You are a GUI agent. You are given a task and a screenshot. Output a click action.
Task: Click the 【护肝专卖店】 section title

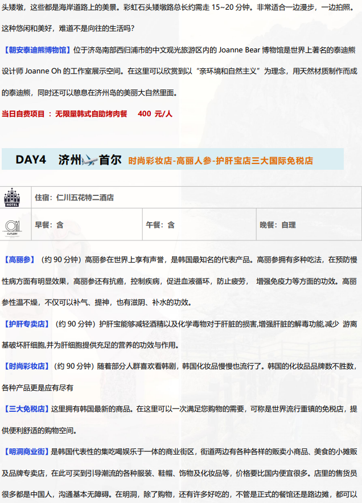[27, 324]
